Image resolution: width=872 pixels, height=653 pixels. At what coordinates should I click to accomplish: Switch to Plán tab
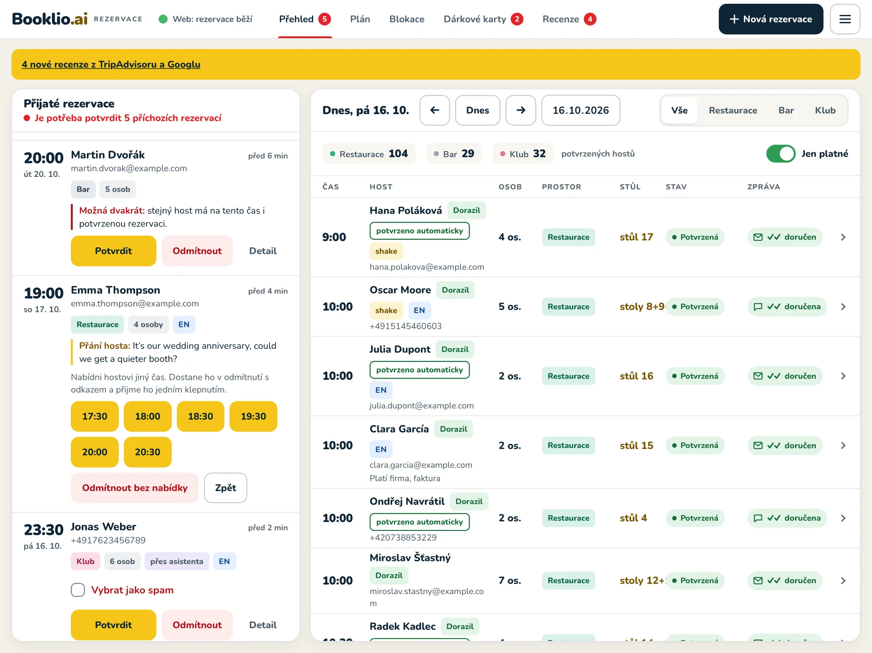pos(360,19)
